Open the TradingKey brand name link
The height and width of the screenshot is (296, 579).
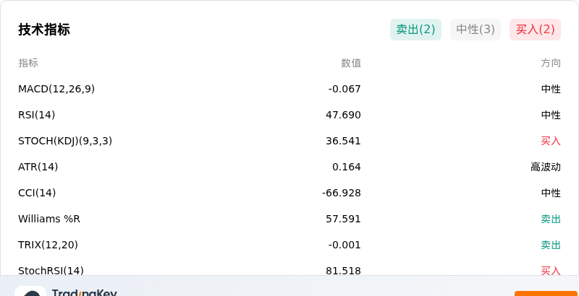click(85, 292)
